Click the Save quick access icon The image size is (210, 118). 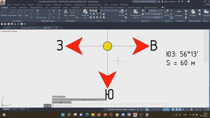(9, 24)
